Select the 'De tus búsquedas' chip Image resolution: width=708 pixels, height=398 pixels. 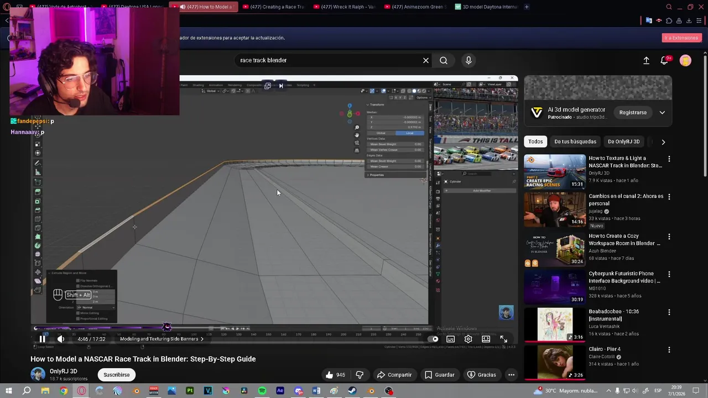pos(575,142)
